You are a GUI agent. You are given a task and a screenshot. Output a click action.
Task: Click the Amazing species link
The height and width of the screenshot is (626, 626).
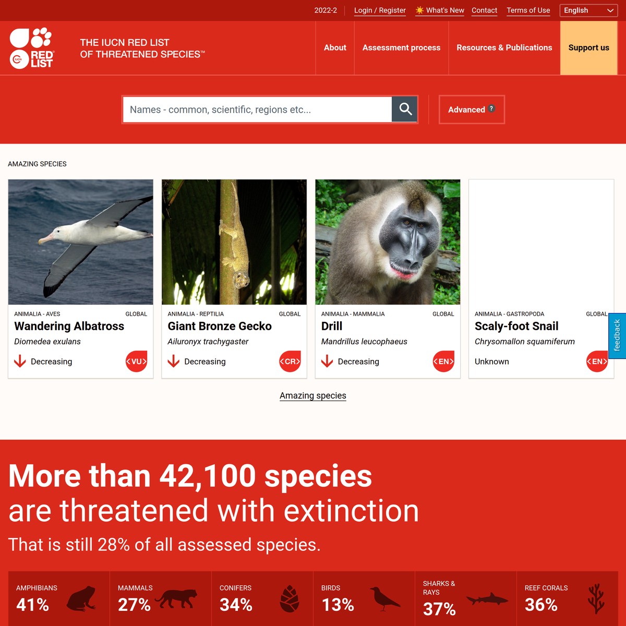(312, 395)
